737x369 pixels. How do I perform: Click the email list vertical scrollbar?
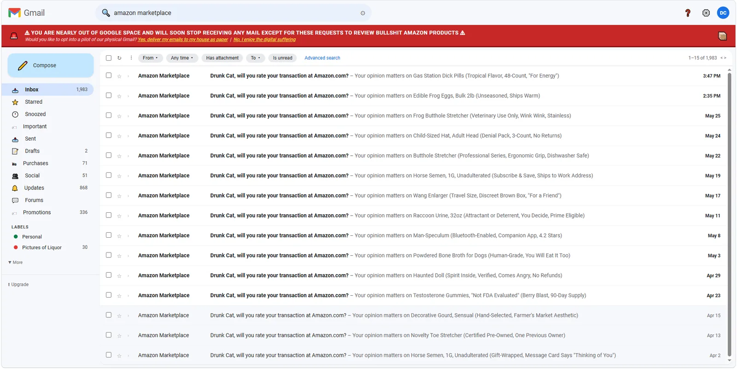(729, 214)
